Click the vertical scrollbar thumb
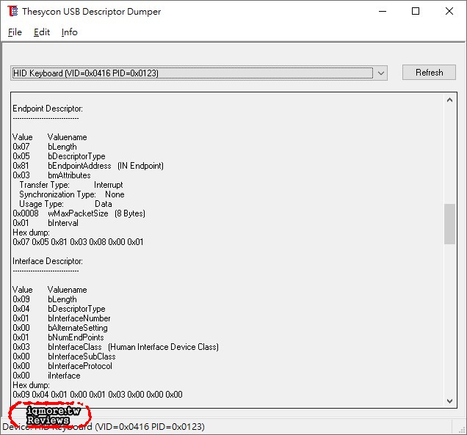 (449, 224)
